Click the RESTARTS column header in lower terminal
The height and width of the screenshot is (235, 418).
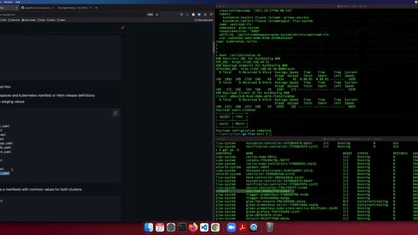click(x=400, y=153)
